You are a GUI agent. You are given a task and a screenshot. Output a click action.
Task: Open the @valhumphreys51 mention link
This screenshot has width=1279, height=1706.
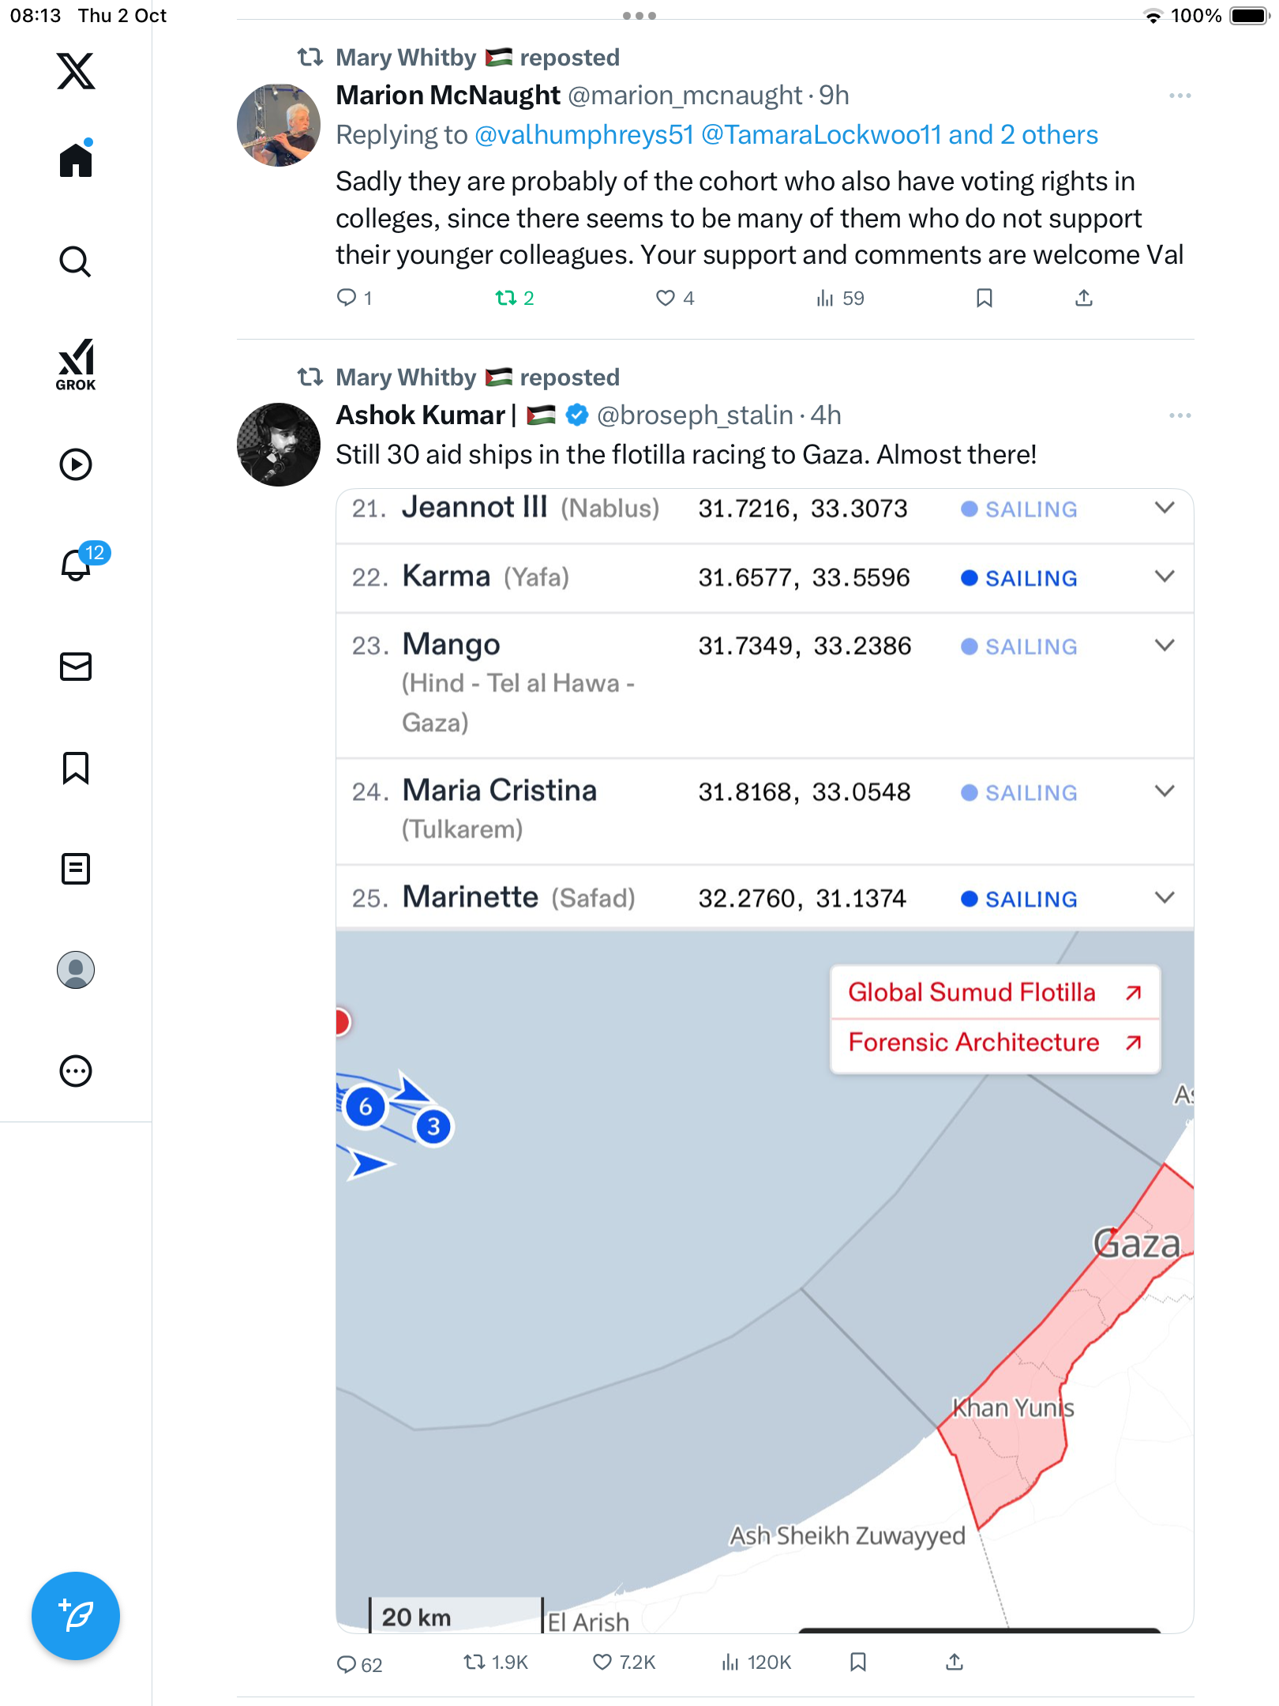[583, 135]
